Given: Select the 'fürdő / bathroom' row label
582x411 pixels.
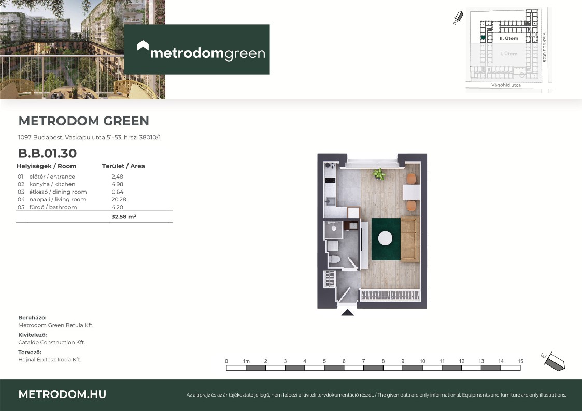Looking at the screenshot, I should 53,207.
